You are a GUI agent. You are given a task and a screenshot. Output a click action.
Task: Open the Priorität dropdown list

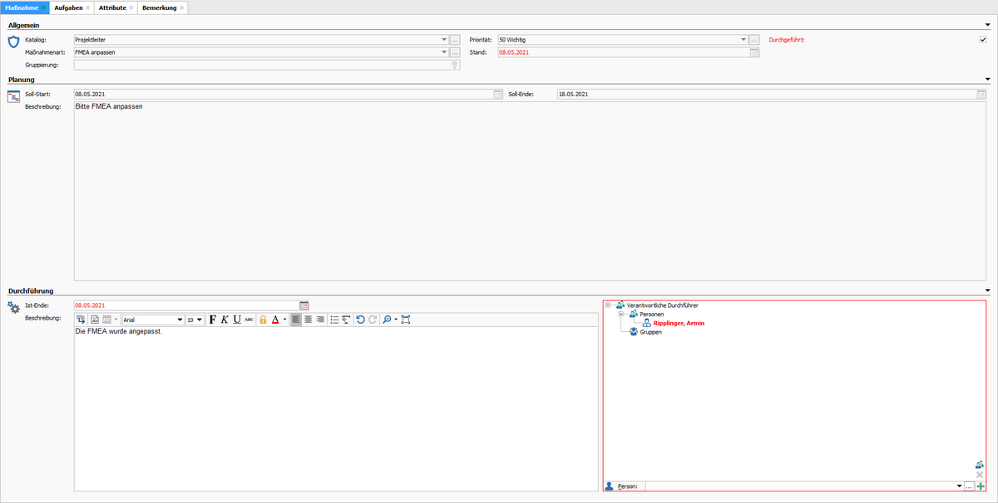point(743,40)
